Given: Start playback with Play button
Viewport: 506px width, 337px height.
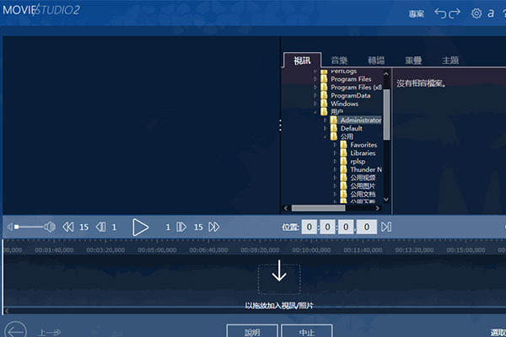Looking at the screenshot, I should coord(140,227).
